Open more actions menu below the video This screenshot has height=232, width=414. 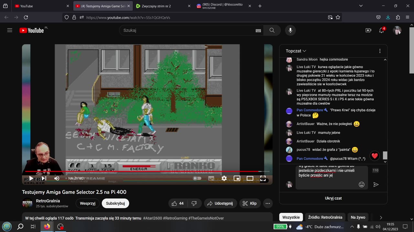(x=268, y=203)
